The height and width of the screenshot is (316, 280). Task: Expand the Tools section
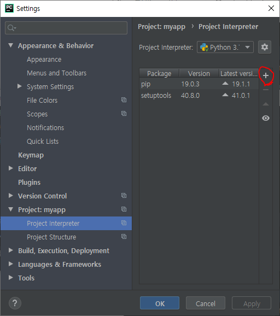click(x=11, y=278)
